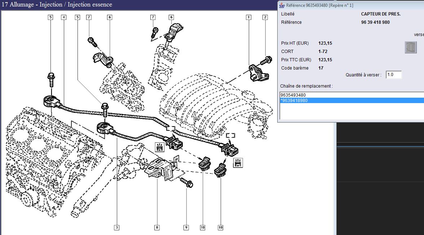
Task: Click the Quantité à verser input field
Action: (x=393, y=75)
